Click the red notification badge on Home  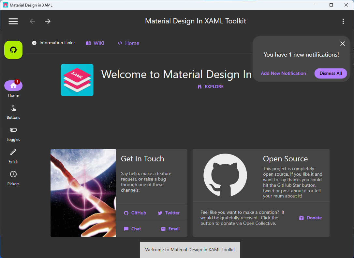tap(17, 82)
